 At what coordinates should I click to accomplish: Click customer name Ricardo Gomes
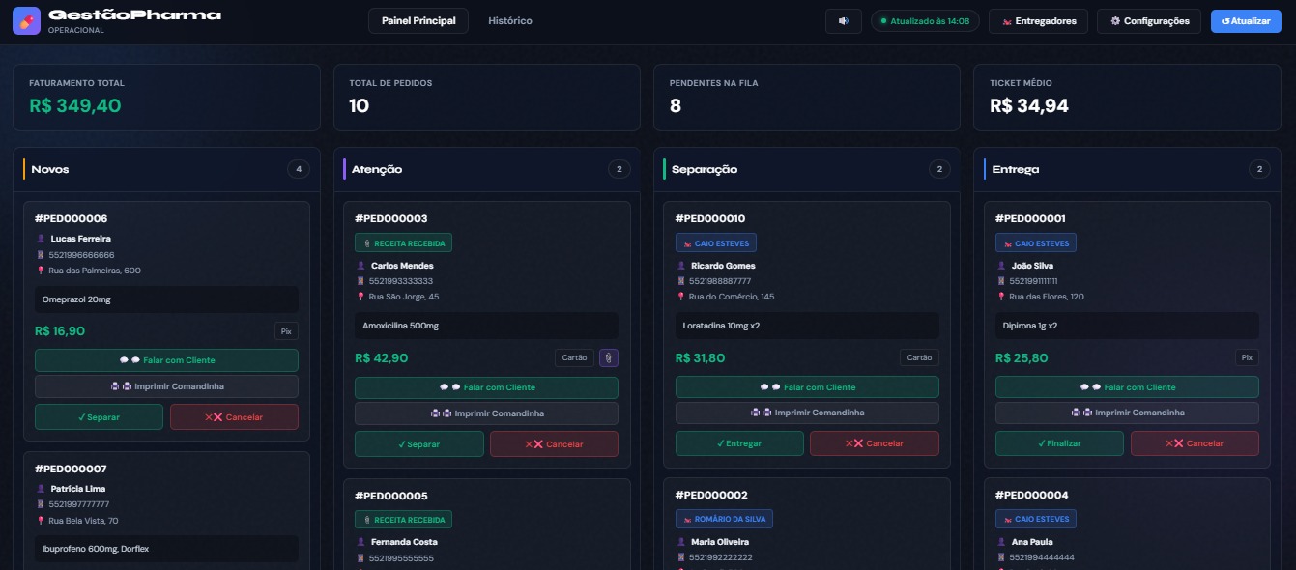click(x=723, y=266)
